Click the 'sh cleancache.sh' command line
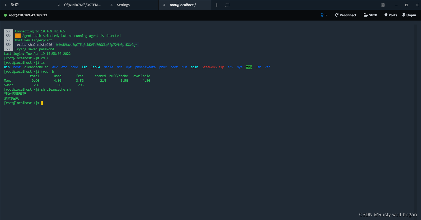The width and height of the screenshot is (421, 220). 56,90
